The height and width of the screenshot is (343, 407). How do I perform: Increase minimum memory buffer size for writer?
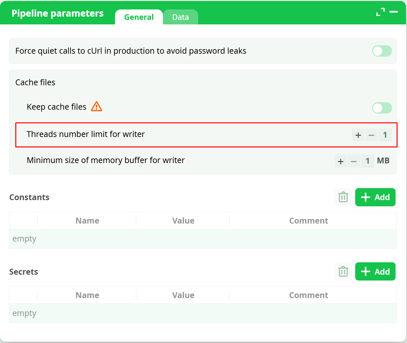tap(341, 161)
